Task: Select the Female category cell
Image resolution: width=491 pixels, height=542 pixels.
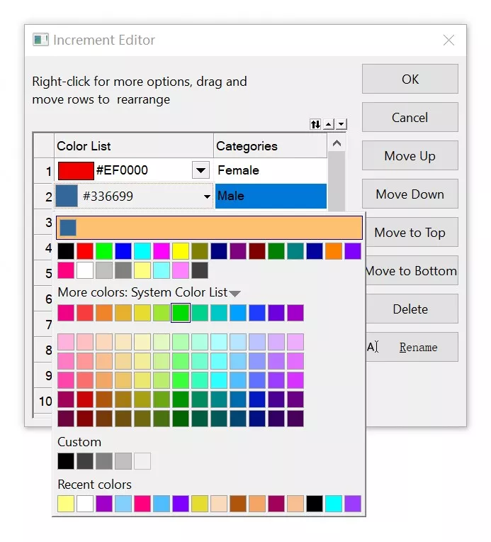Action: 271,170
